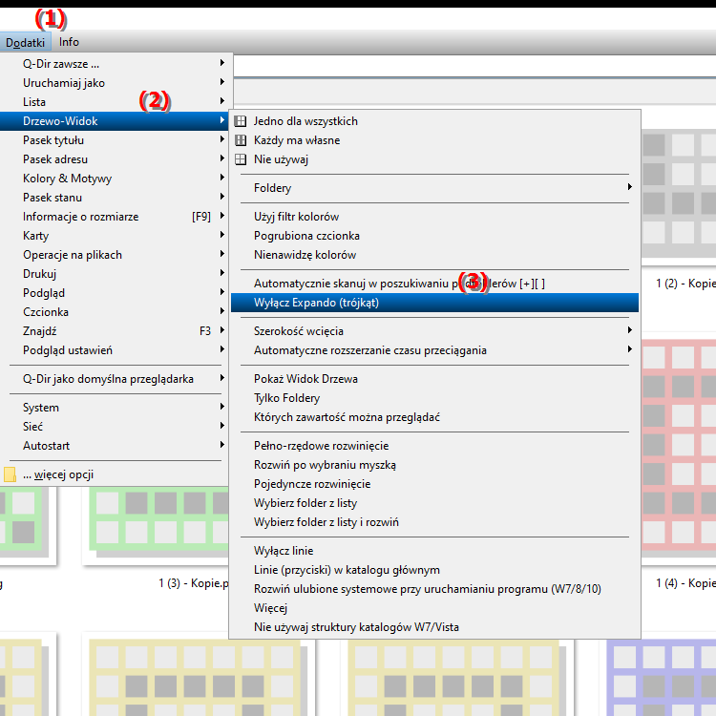Image resolution: width=716 pixels, height=716 pixels.
Task: Open the Drukuj submenu
Action: tap(115, 274)
